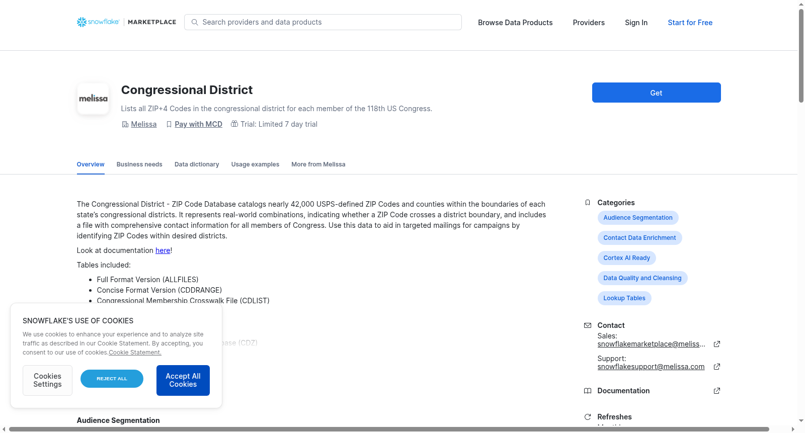Click MARKETPLACE wordmark
The image size is (805, 433).
152,22
